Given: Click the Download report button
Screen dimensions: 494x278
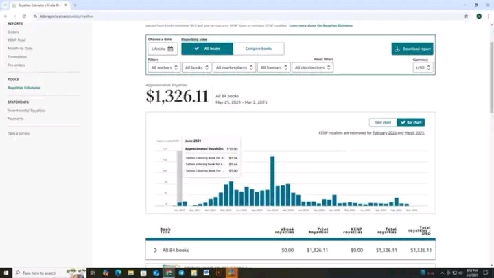Looking at the screenshot, I should coord(412,49).
